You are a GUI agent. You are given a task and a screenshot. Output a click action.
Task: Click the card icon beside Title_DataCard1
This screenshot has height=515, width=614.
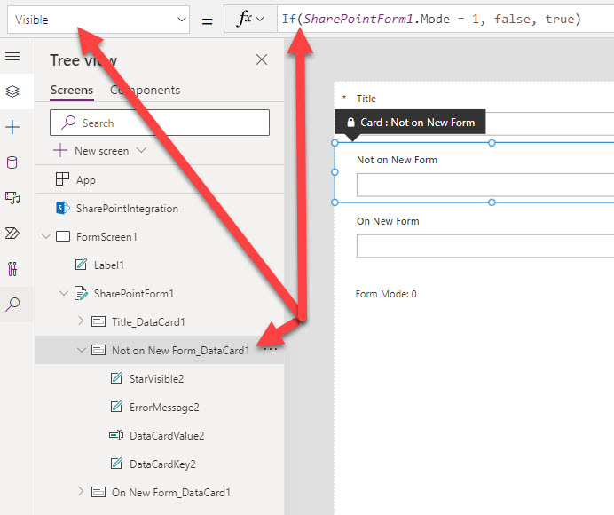[x=98, y=321]
